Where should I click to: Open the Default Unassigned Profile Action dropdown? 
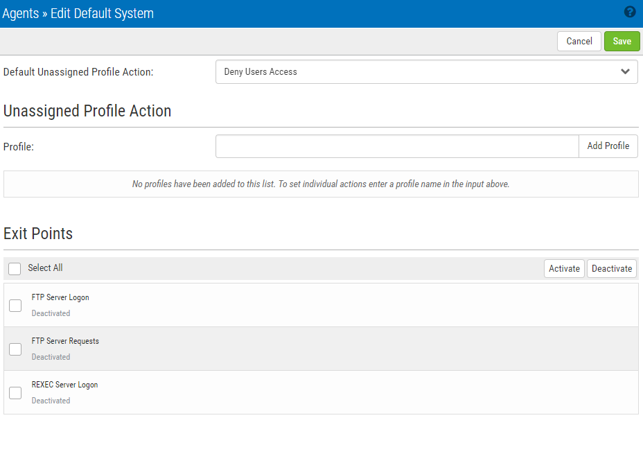pyautogui.click(x=425, y=72)
